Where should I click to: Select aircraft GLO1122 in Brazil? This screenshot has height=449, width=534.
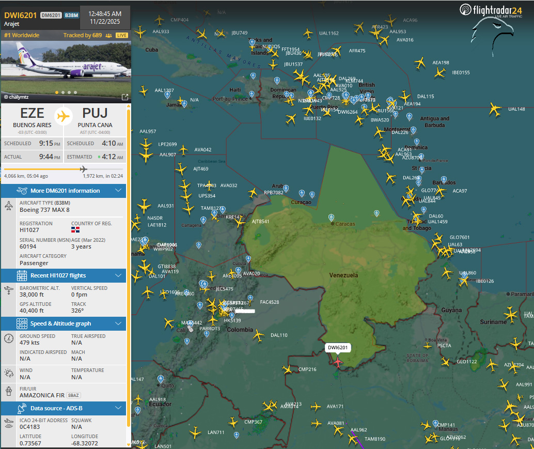[445, 362]
